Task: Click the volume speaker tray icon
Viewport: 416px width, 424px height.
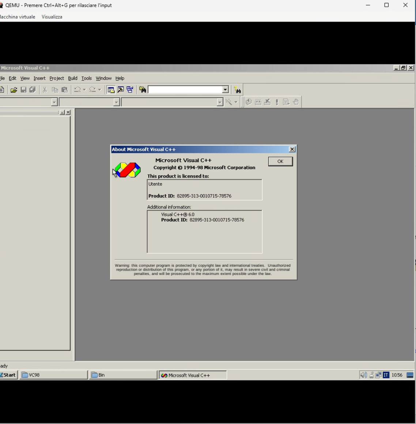Action: coord(363,375)
